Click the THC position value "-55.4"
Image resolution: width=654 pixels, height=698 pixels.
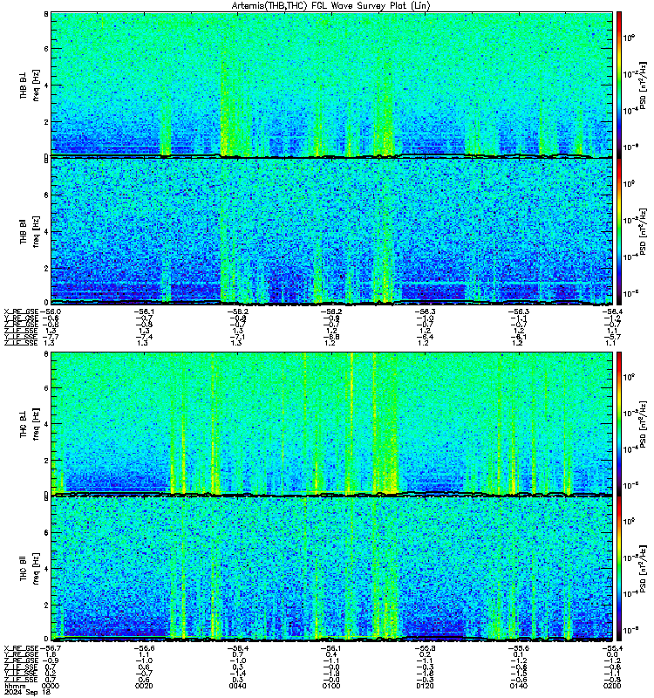point(612,648)
